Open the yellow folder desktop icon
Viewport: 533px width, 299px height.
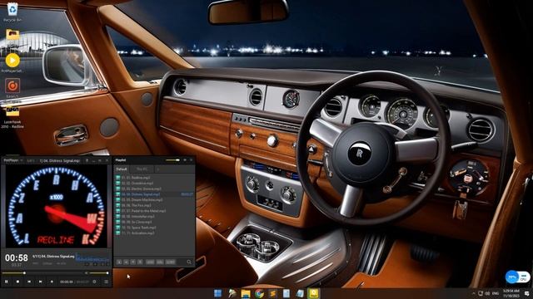pos(12,35)
